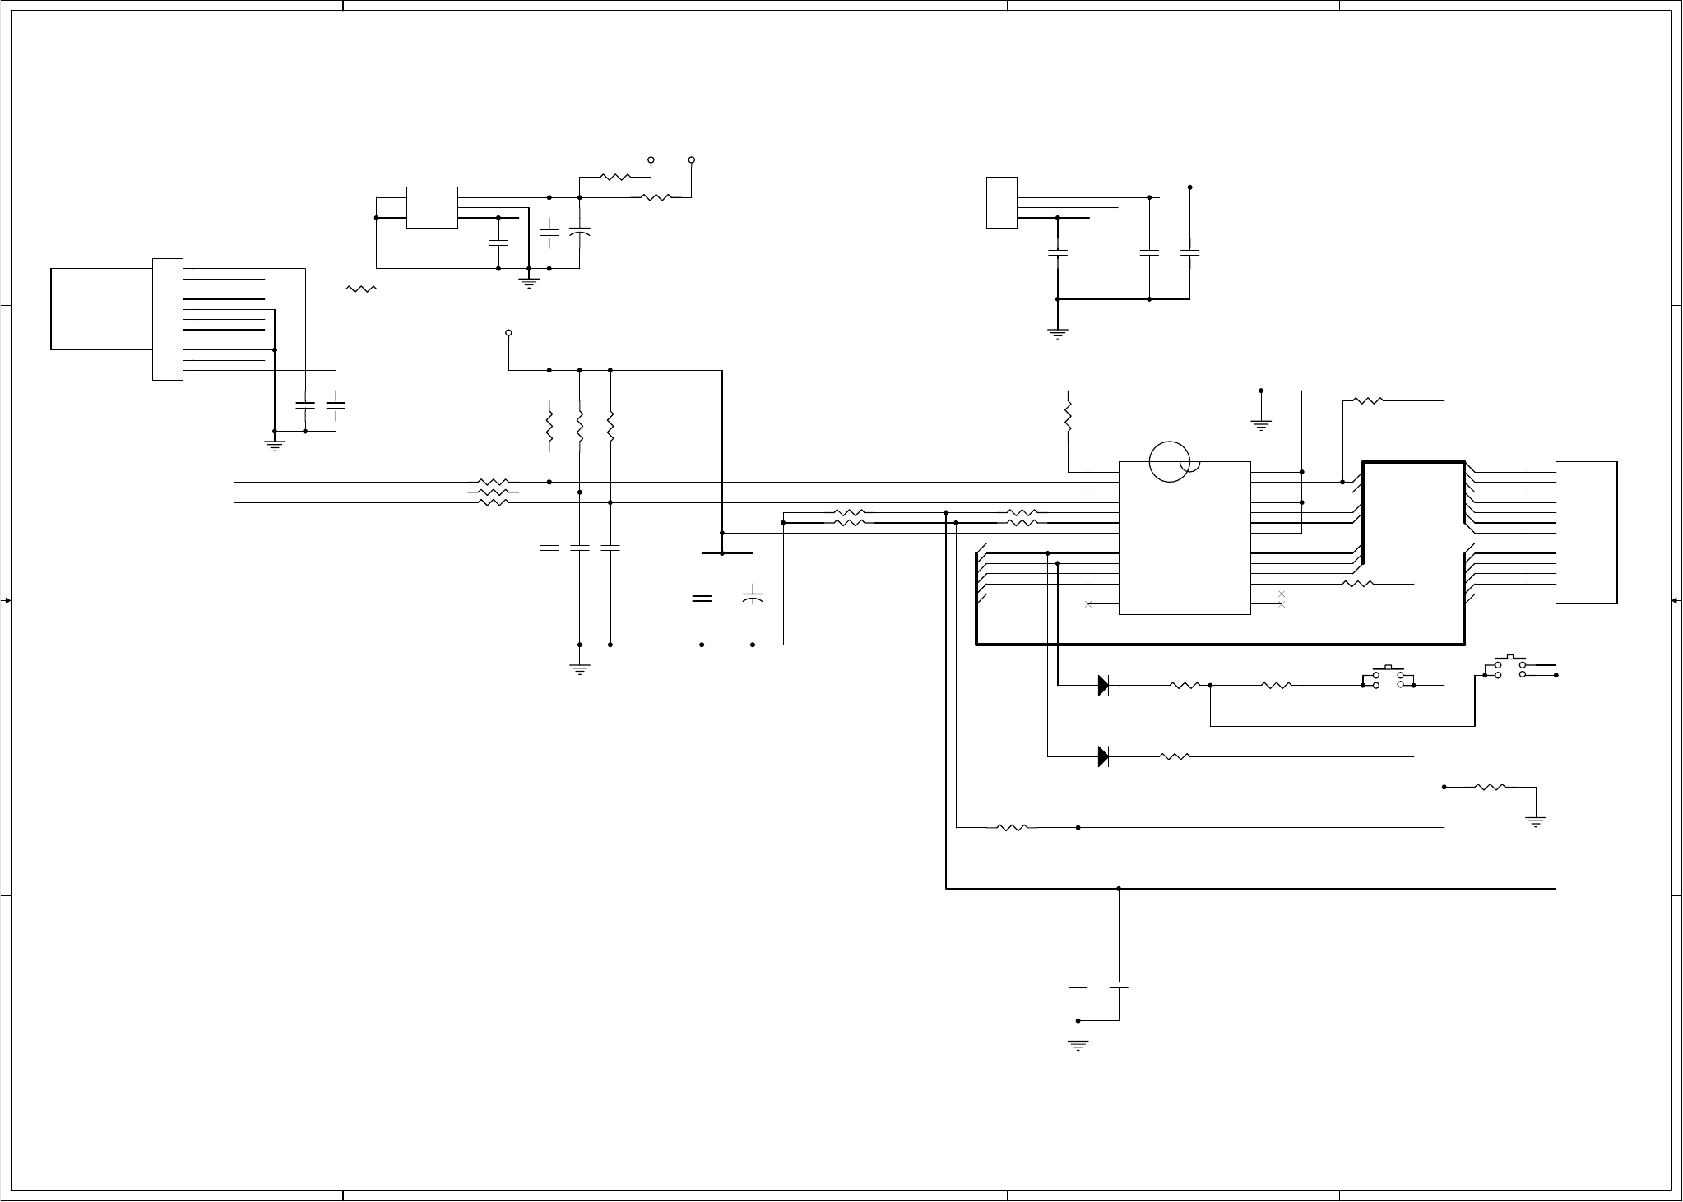Select the rightmost pushbutton switch symbol
Image resolution: width=1683 pixels, height=1202 pixels.
pos(1510,669)
